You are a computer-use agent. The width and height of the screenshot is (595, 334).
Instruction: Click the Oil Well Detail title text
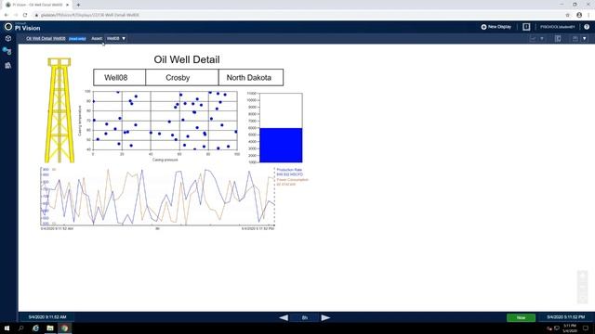click(187, 59)
